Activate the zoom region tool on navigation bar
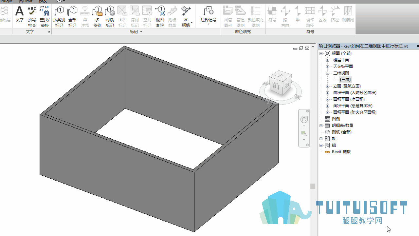This screenshot has width=419, height=236. pyautogui.click(x=304, y=133)
